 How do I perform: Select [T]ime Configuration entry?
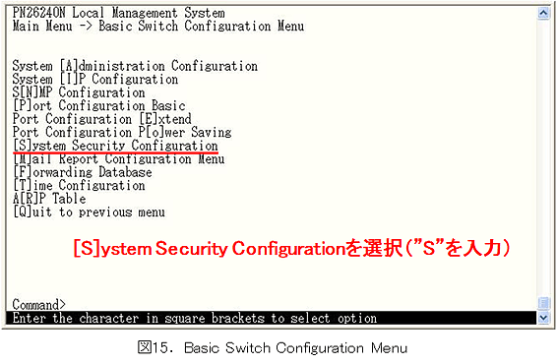point(79,186)
